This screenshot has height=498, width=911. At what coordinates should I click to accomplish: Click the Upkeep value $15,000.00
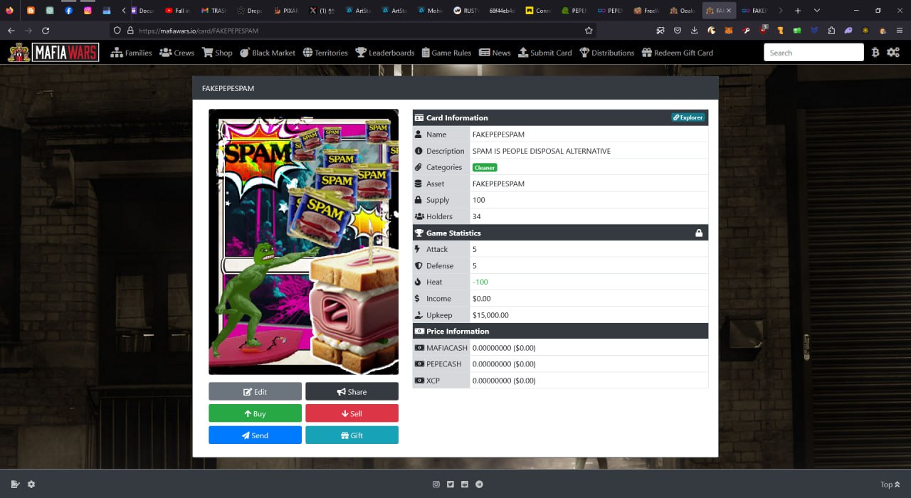click(x=490, y=315)
